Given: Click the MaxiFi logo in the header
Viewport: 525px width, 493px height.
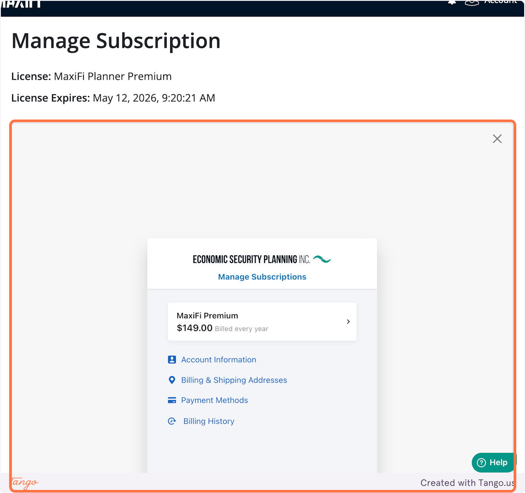Looking at the screenshot, I should click(x=21, y=4).
